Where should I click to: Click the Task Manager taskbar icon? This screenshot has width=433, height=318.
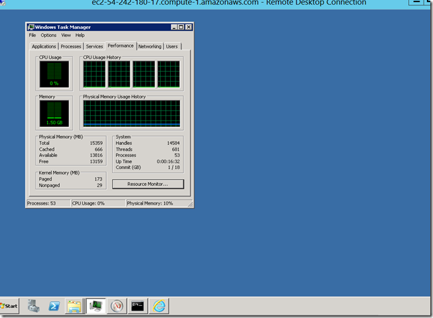click(x=95, y=307)
